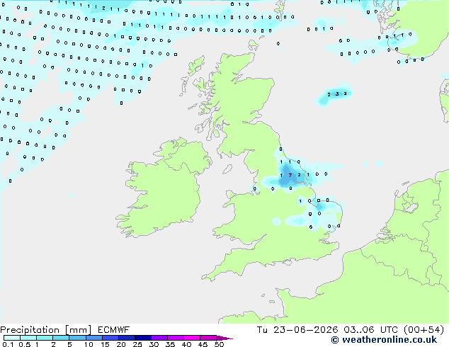Click the legend tick label '40'

tap(186, 344)
